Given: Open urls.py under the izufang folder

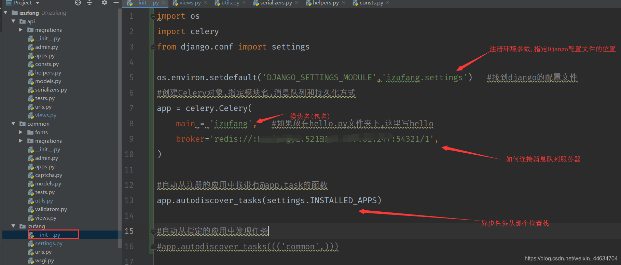Looking at the screenshot, I should [x=43, y=252].
